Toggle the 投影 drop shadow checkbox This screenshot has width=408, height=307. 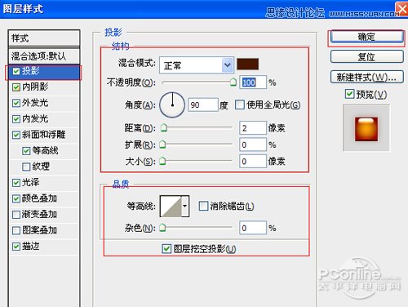[16, 71]
